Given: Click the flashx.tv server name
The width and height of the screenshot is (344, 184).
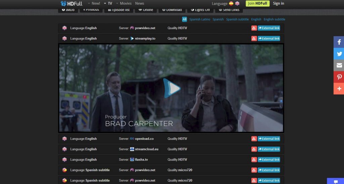Looking at the screenshot, I should tap(141, 160).
